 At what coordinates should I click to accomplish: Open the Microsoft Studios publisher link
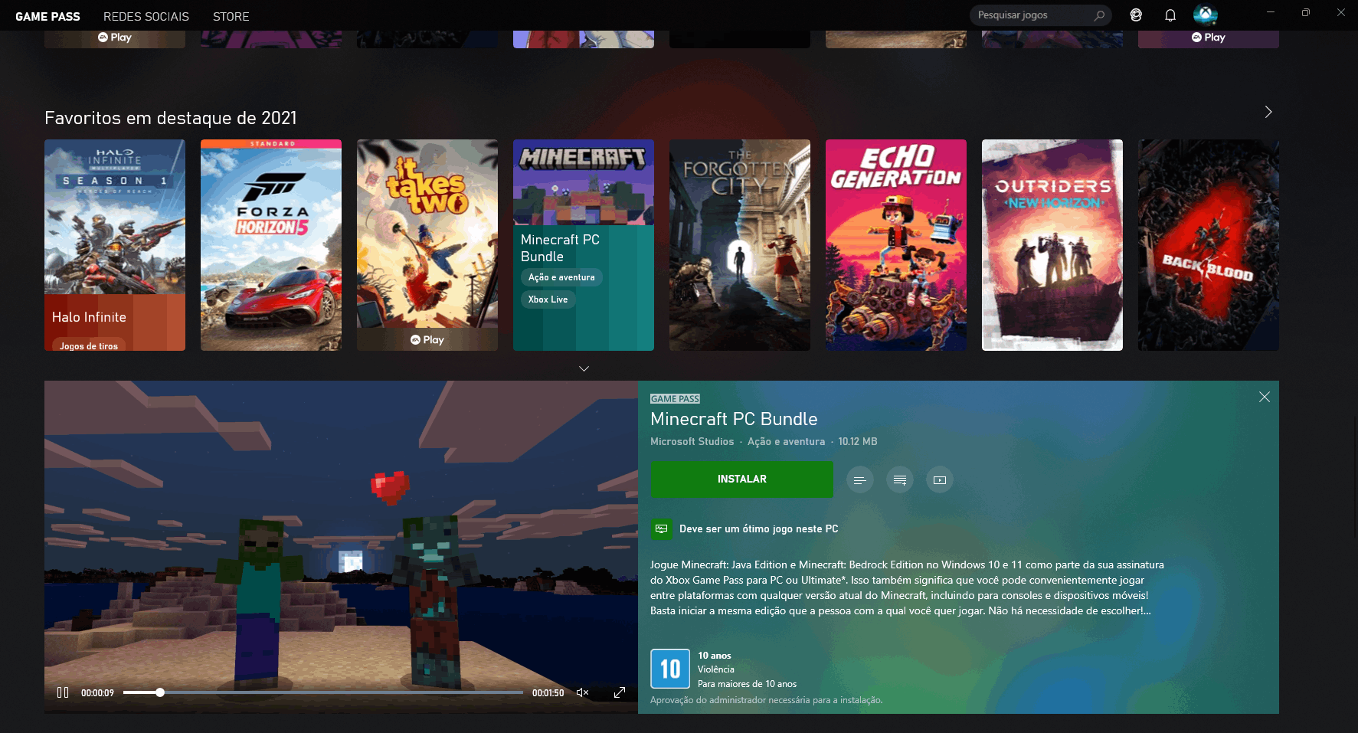[692, 441]
